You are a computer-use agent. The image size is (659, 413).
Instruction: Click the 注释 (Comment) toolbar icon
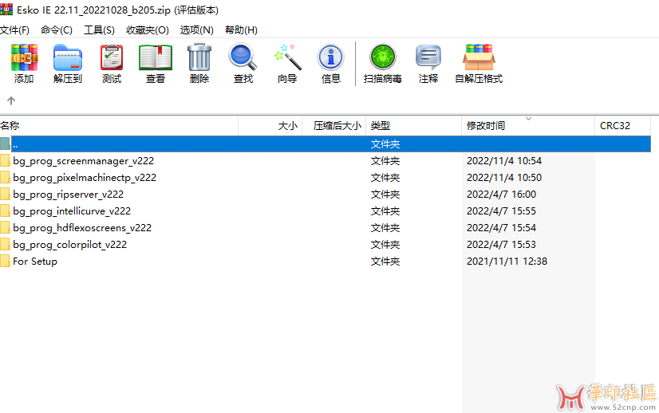pyautogui.click(x=428, y=57)
